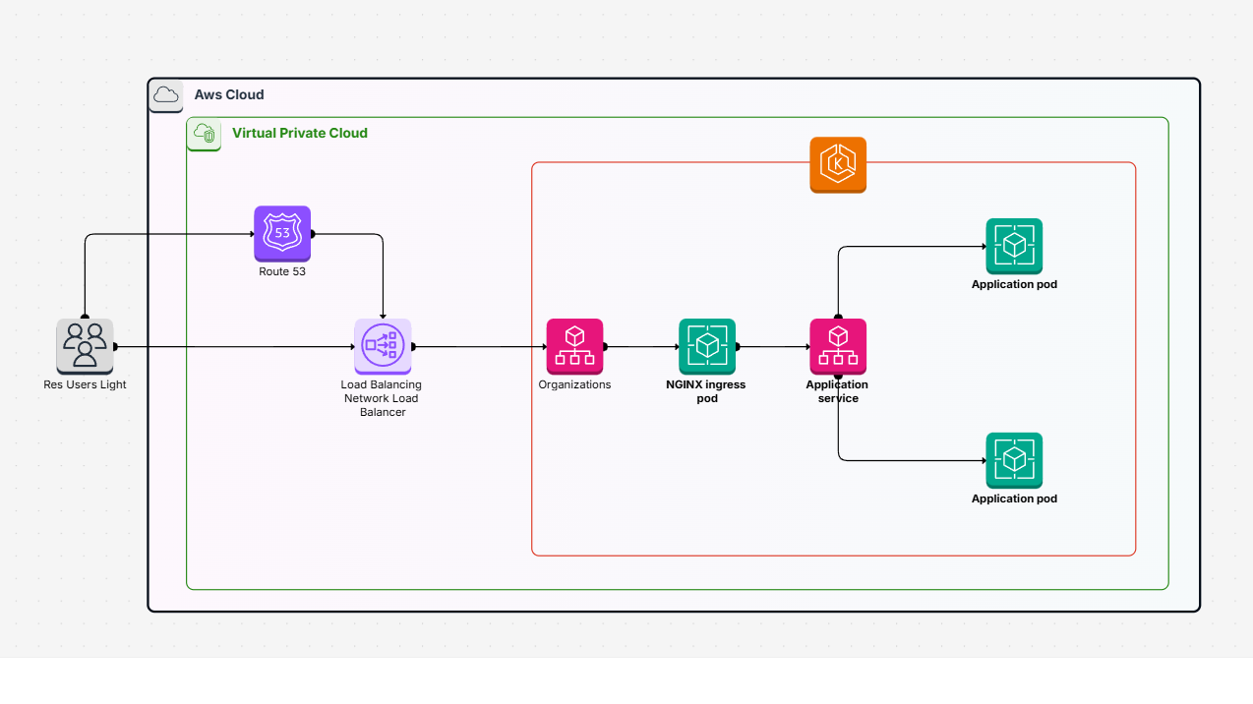Click the Aws Cloud group cloud icon
Viewport: 1253px width, 704px height.
pyautogui.click(x=166, y=95)
